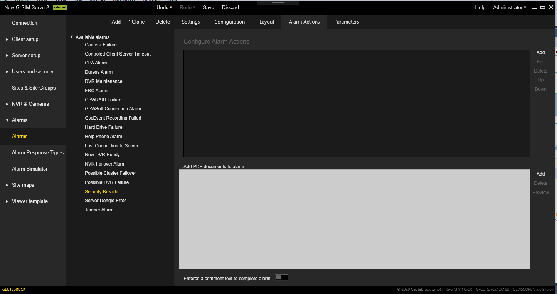Screen dimensions: 557x294
Task: Select Possible Cluster Failover alarm
Action: tap(110, 173)
